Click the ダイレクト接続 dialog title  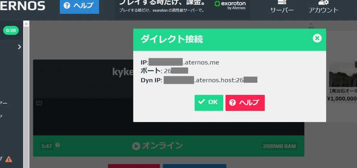click(172, 40)
